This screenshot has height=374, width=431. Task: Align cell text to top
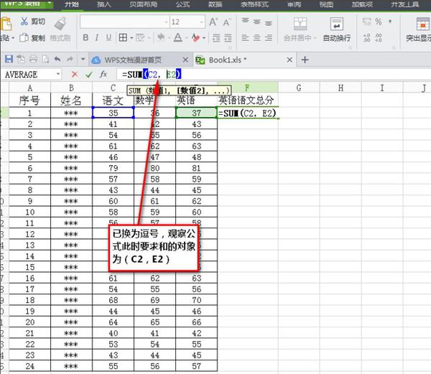[245, 21]
